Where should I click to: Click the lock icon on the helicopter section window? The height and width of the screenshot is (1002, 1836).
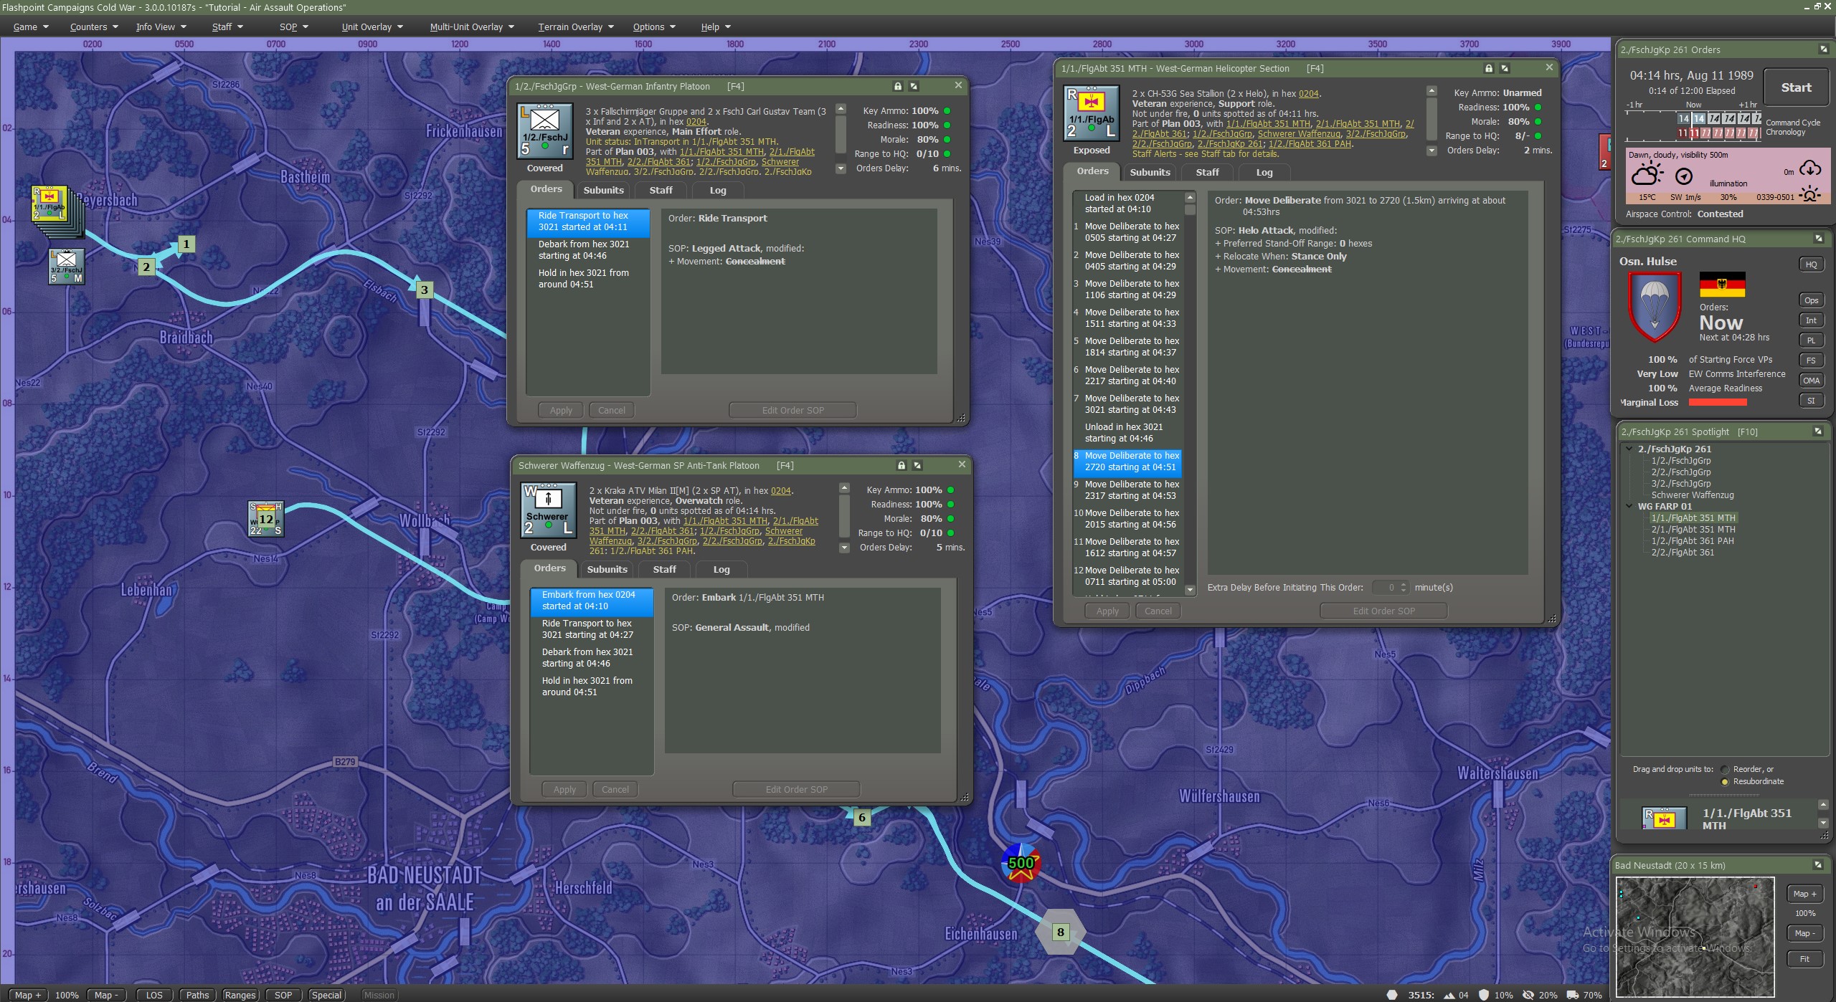(x=1488, y=68)
